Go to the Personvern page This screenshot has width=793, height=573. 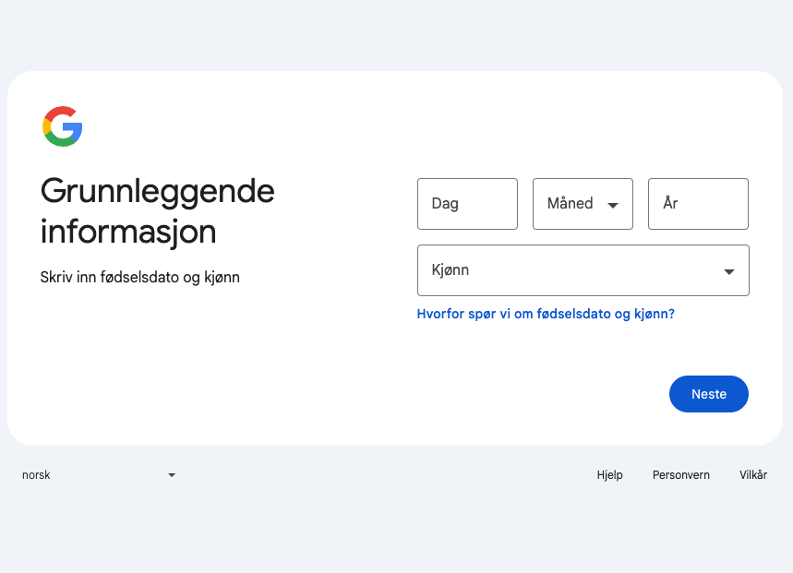680,475
